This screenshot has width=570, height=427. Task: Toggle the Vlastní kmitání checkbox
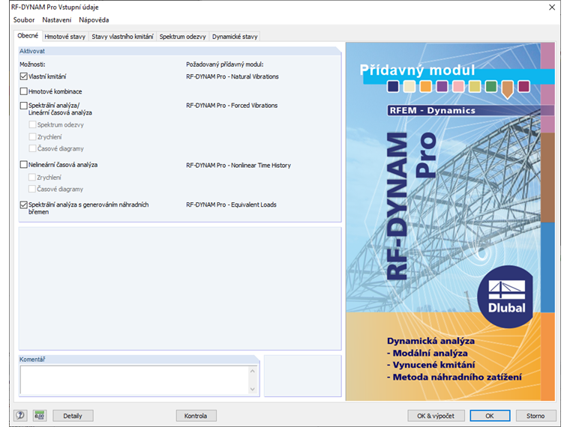[24, 76]
